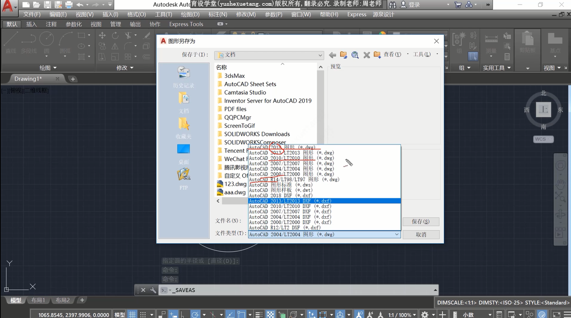Click Plot/Print icon in quick access toolbar
571x318 pixels.
69,5
